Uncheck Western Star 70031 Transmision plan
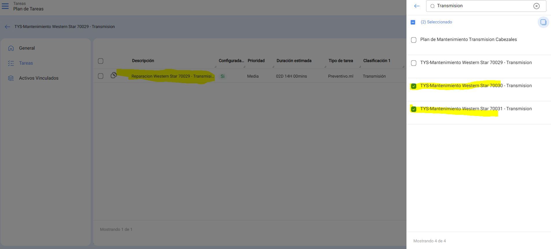 [414, 109]
